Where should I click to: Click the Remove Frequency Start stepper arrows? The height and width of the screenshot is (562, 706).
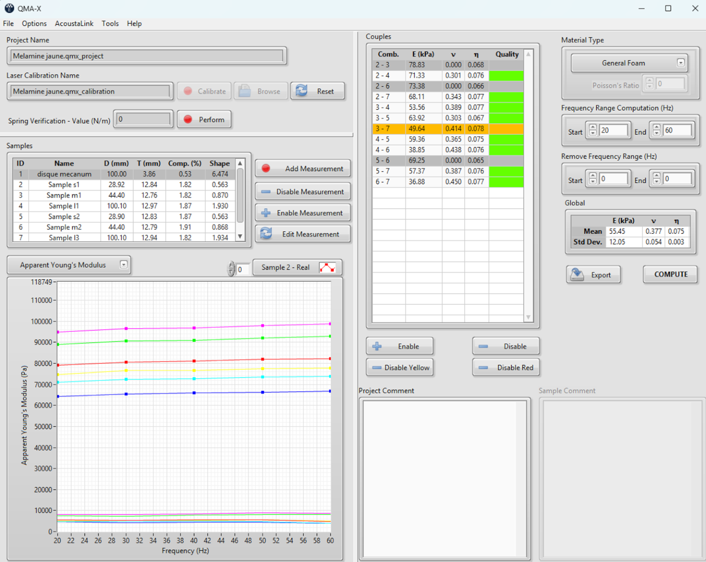(x=593, y=179)
